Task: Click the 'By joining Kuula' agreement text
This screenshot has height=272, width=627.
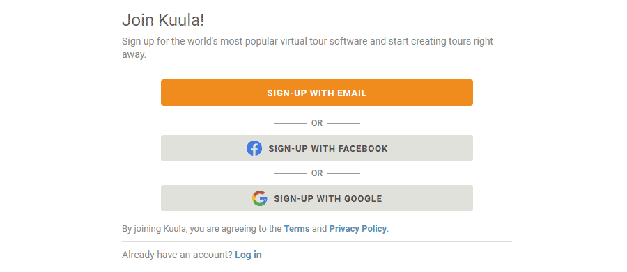Action: [x=255, y=229]
